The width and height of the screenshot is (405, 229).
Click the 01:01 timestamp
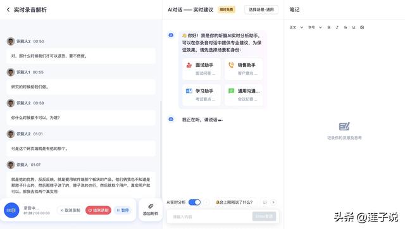[x=38, y=134]
